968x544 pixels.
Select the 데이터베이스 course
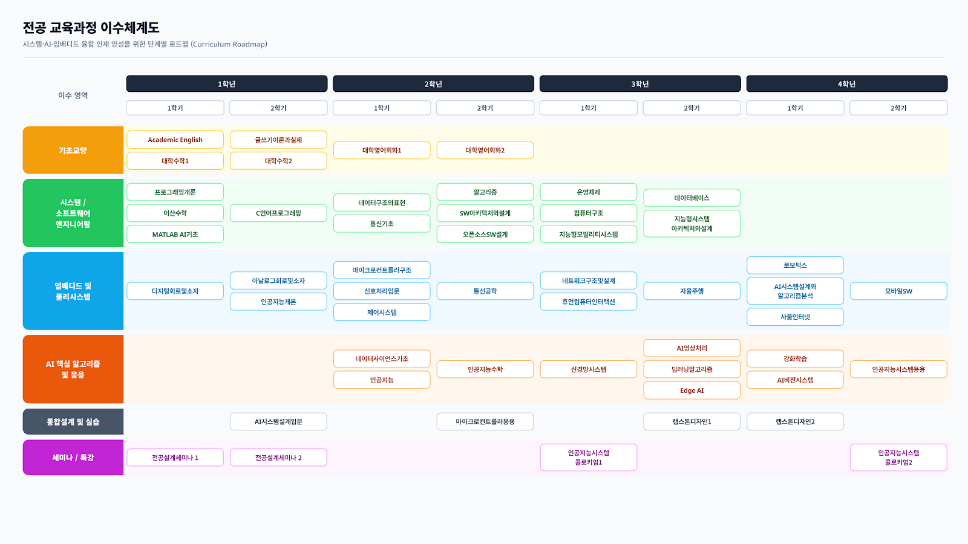click(x=692, y=198)
